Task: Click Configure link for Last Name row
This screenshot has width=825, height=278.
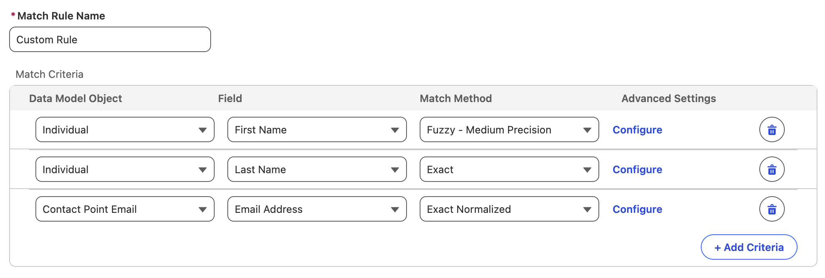Action: [x=637, y=170]
